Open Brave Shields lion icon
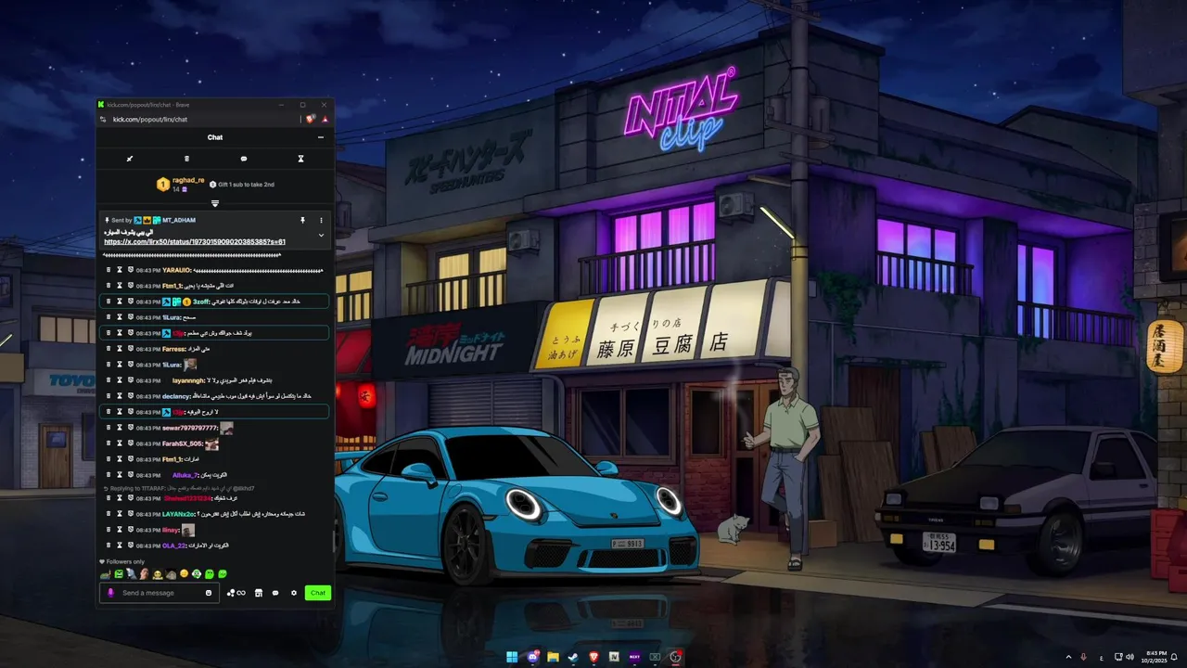Image resolution: width=1187 pixels, height=668 pixels. pos(311,119)
